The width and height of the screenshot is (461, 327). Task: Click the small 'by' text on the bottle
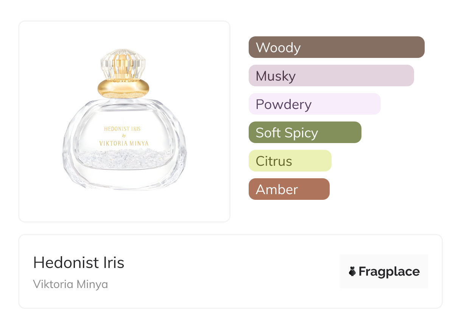tap(123, 136)
